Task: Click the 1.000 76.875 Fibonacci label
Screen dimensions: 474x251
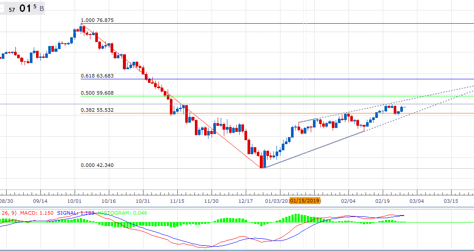Action: click(x=97, y=21)
